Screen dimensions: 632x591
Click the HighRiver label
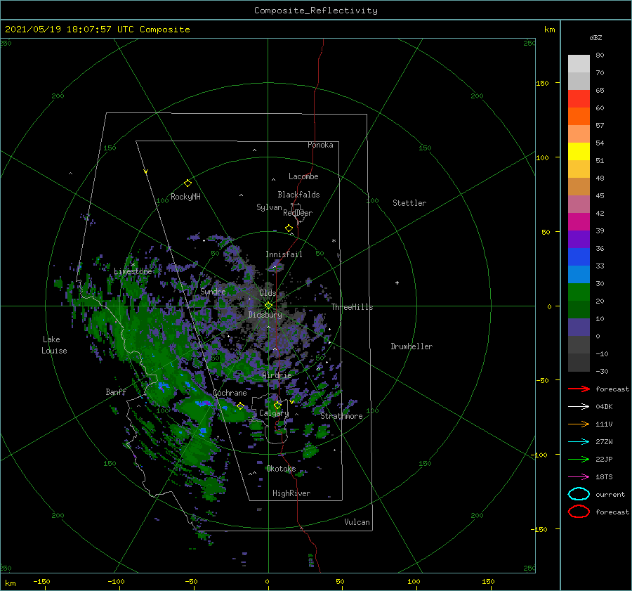click(291, 493)
